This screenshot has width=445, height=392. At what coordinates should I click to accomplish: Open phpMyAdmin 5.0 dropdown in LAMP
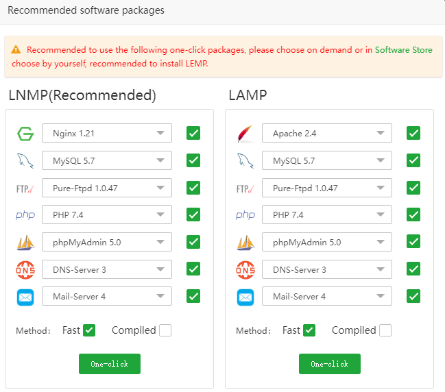(x=327, y=242)
